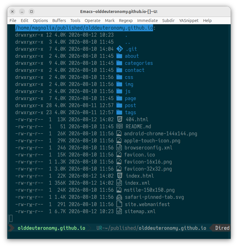Click the ~/published/ path in mode line
The width and height of the screenshot is (238, 247).
click(x=122, y=228)
